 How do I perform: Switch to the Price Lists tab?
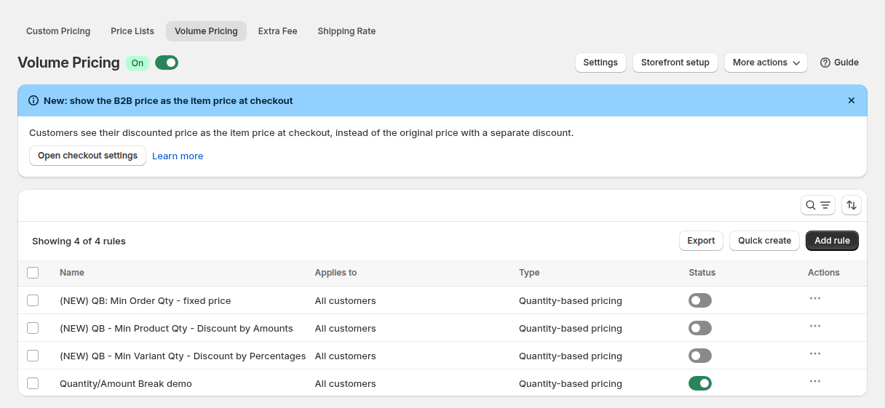click(x=132, y=31)
